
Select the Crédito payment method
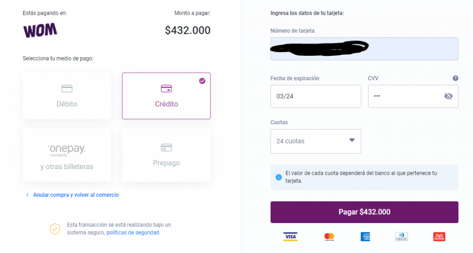click(166, 96)
